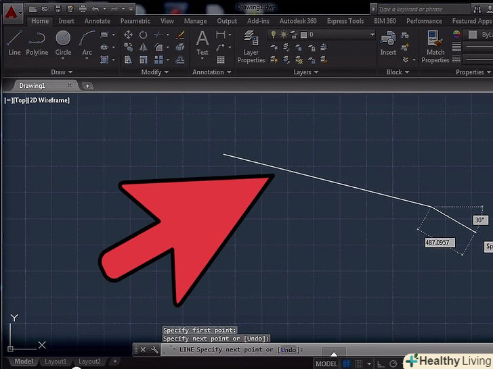The width and height of the screenshot is (493, 369).
Task: Click the Move tool icon
Action: (x=128, y=34)
